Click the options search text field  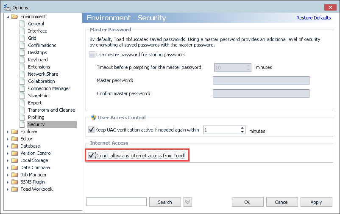click(x=116, y=202)
